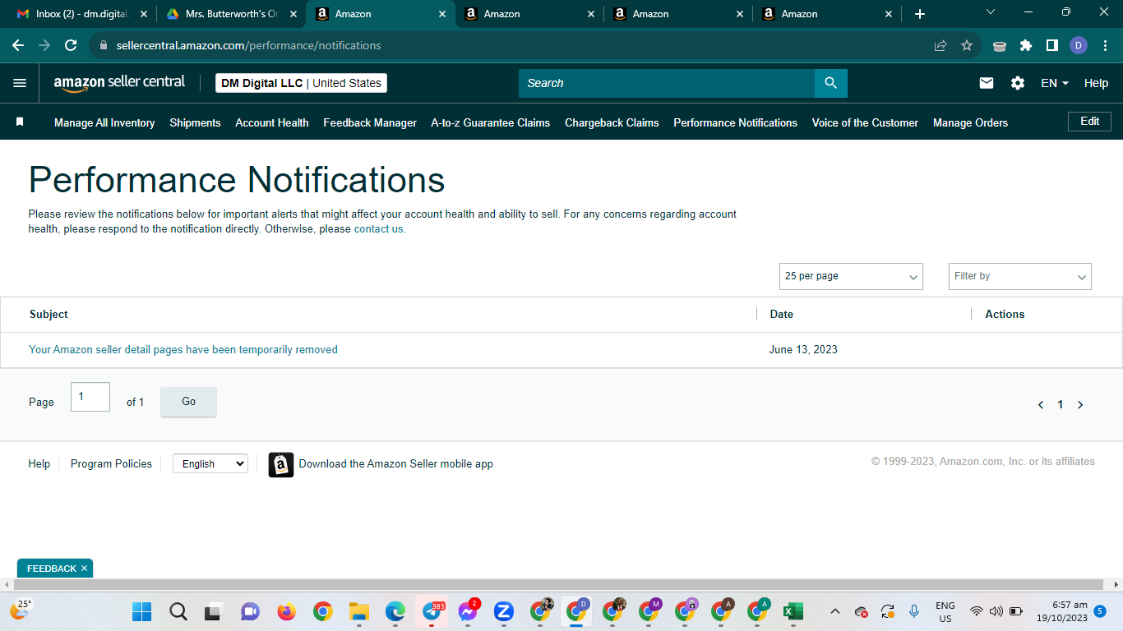Show hidden system tray icons
This screenshot has width=1123, height=631.
point(835,611)
